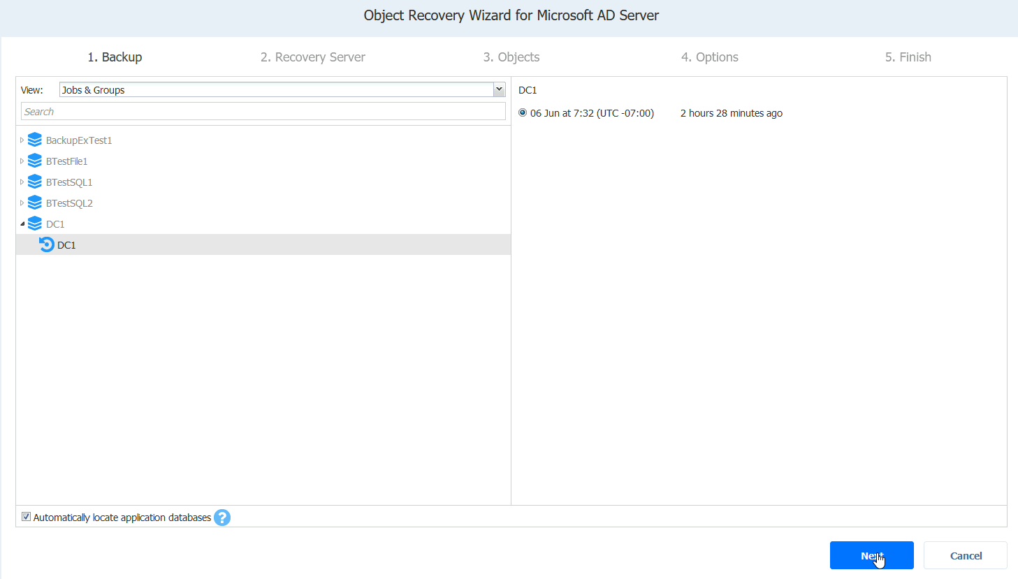Go to step 4. Options
Viewport: 1018px width, 579px height.
click(x=710, y=57)
